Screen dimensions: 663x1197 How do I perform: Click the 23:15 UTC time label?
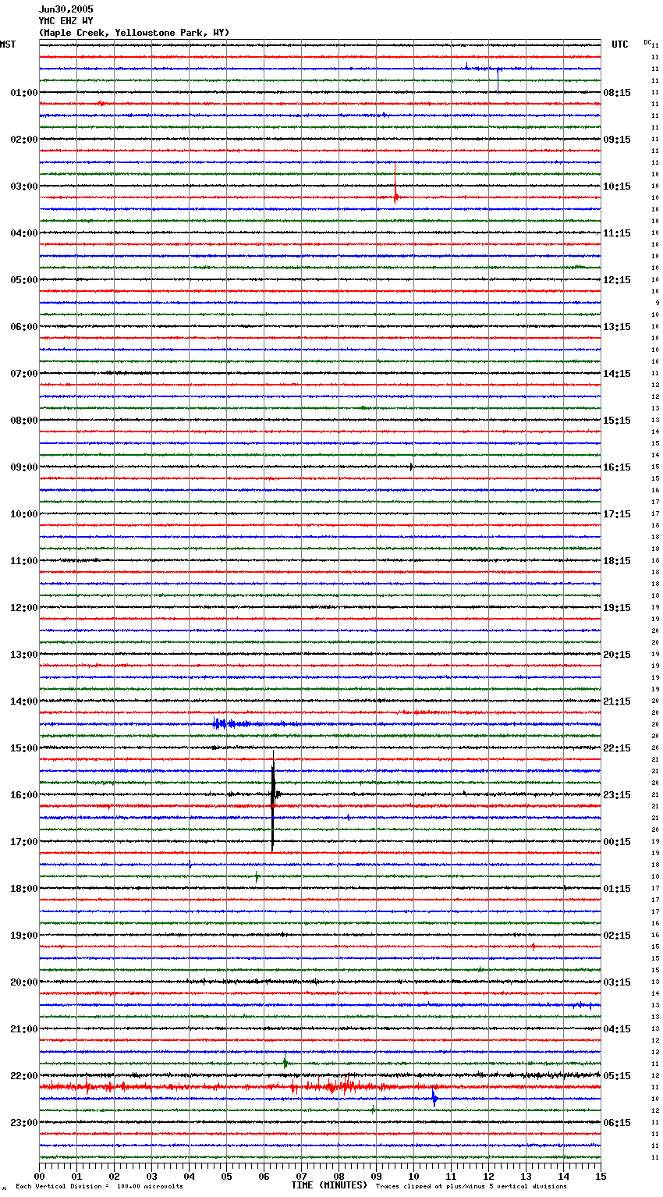tap(617, 795)
